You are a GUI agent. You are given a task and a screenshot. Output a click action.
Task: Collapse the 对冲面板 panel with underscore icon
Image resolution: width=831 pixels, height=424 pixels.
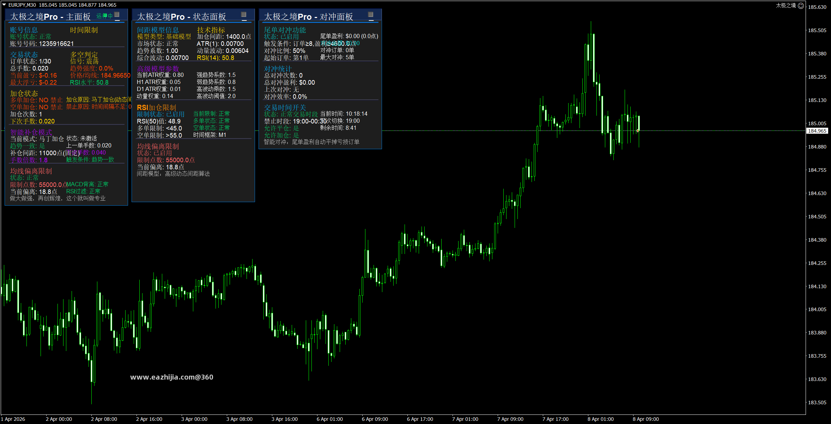371,20
